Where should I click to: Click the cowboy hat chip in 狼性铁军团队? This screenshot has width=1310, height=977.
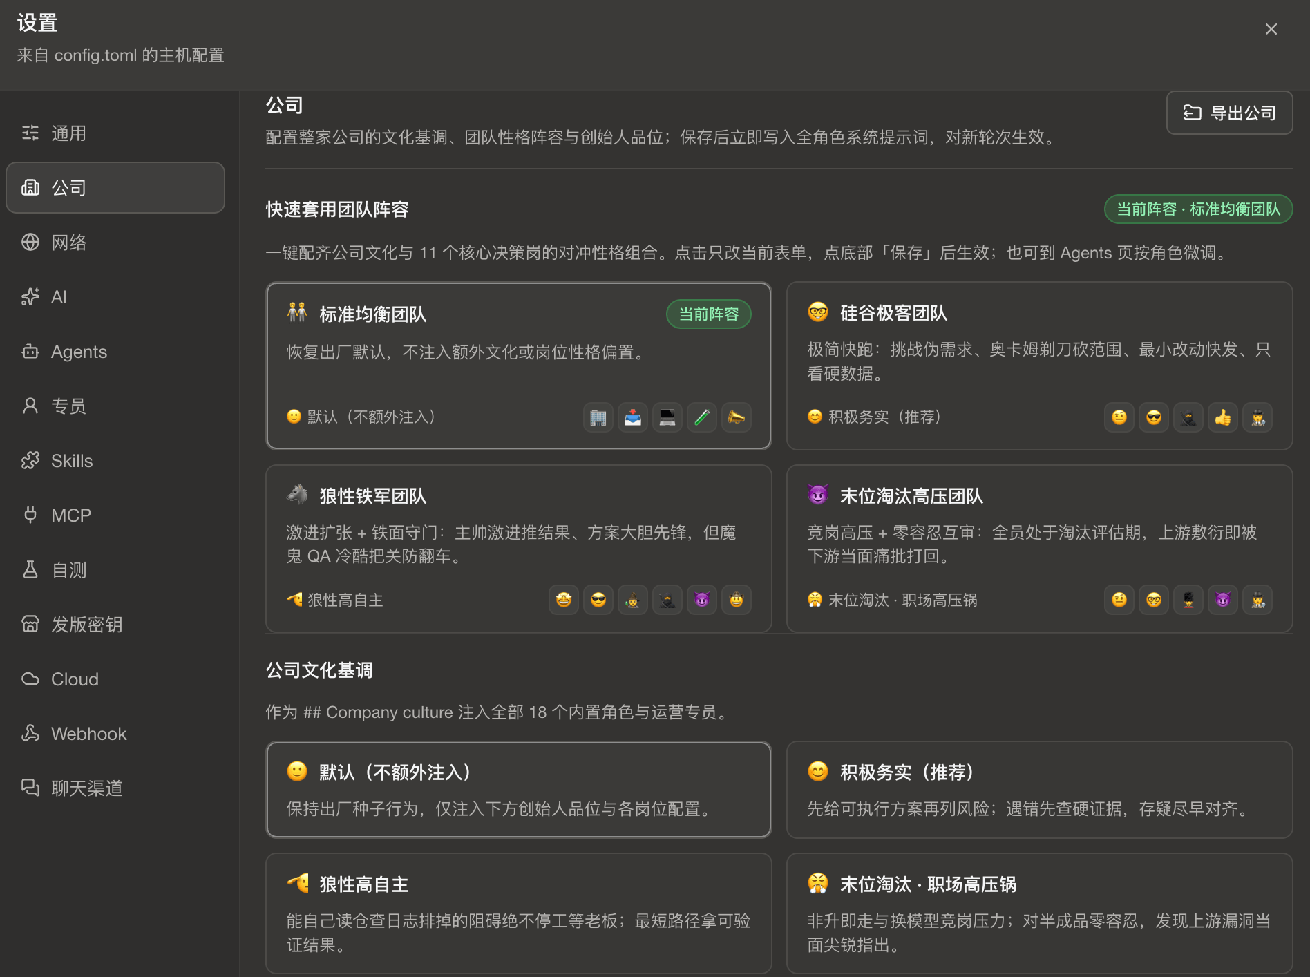click(737, 600)
